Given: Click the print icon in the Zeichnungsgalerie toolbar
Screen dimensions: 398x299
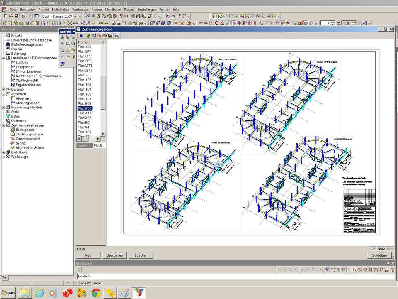Looking at the screenshot, I should pyautogui.click(x=105, y=36).
